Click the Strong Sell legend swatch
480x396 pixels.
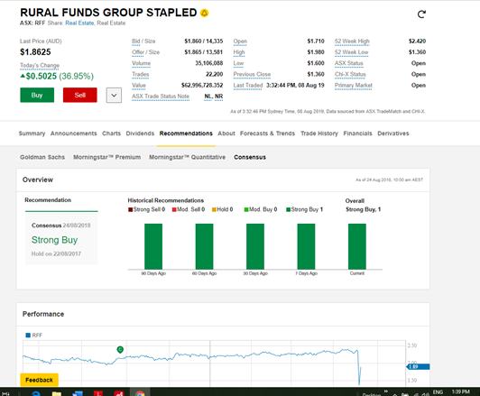pyautogui.click(x=131, y=209)
